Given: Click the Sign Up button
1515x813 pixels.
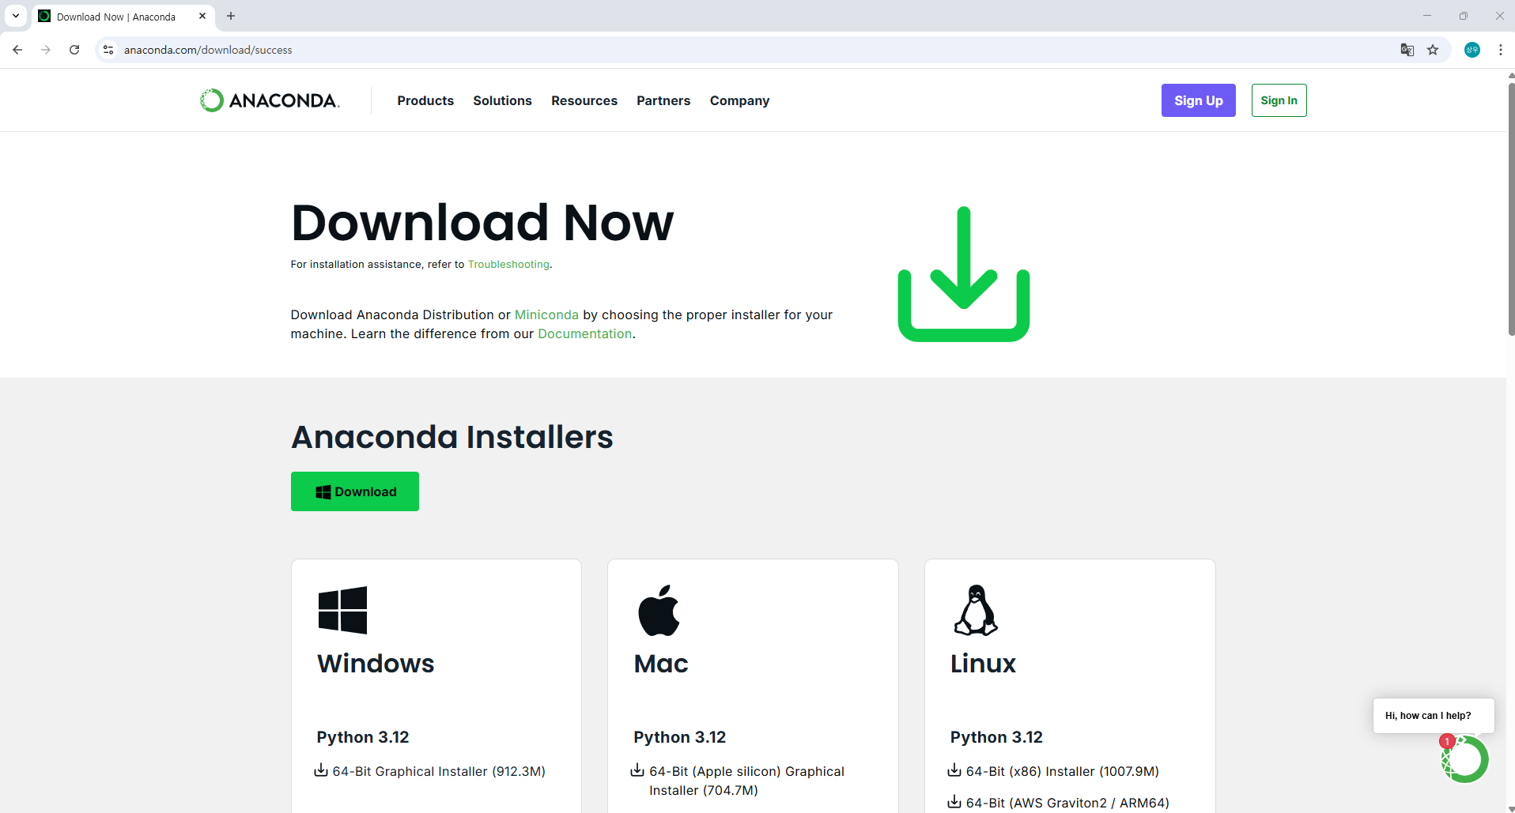Looking at the screenshot, I should tap(1198, 100).
